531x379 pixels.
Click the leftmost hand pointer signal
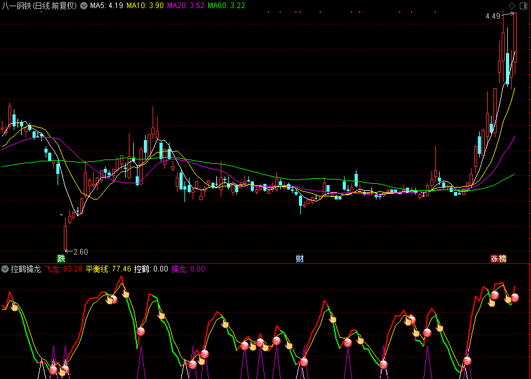pos(14,306)
